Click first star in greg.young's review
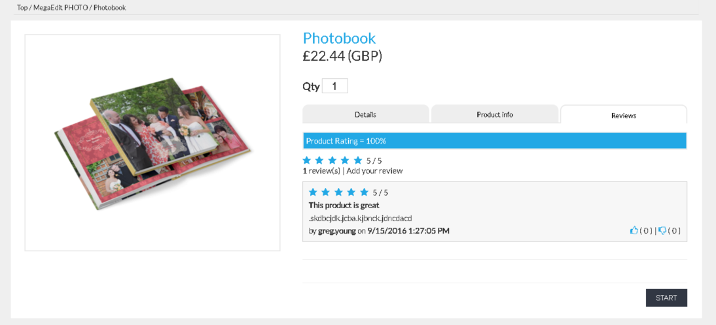 313,192
